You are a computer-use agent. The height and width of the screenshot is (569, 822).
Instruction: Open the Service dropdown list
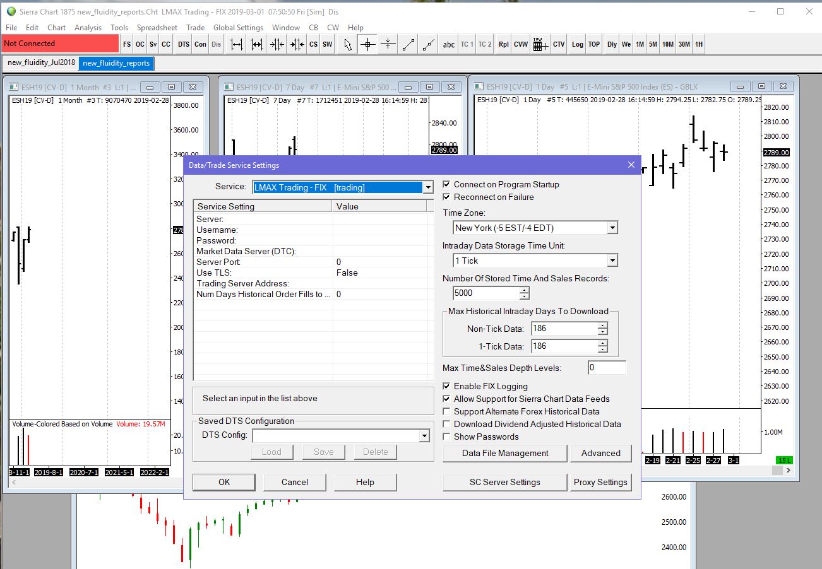tap(428, 187)
